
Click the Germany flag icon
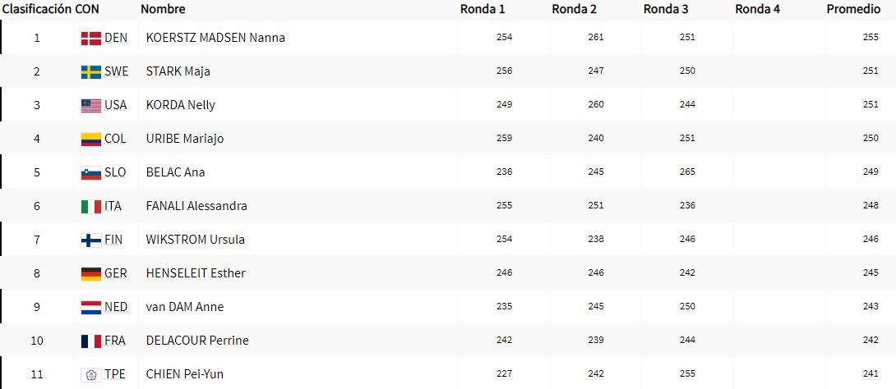pyautogui.click(x=90, y=273)
